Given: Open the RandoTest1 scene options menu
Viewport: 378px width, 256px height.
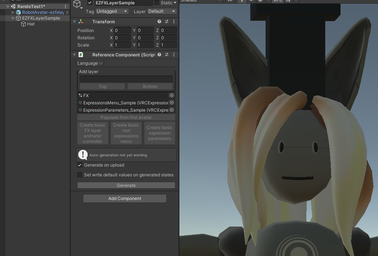Looking at the screenshot, I should tap(65, 7).
